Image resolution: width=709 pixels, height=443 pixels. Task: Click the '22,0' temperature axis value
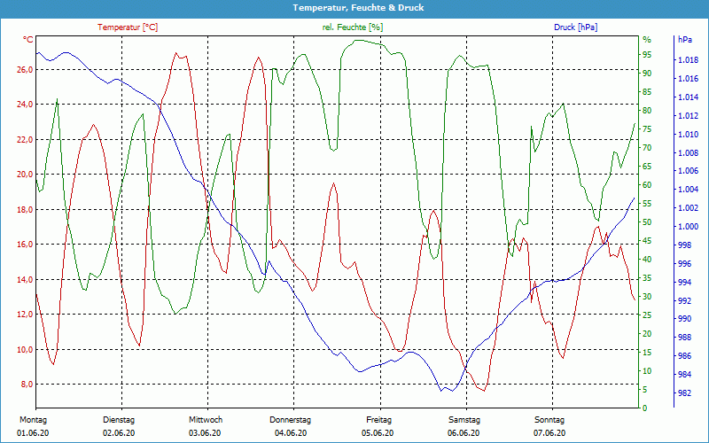click(x=25, y=140)
